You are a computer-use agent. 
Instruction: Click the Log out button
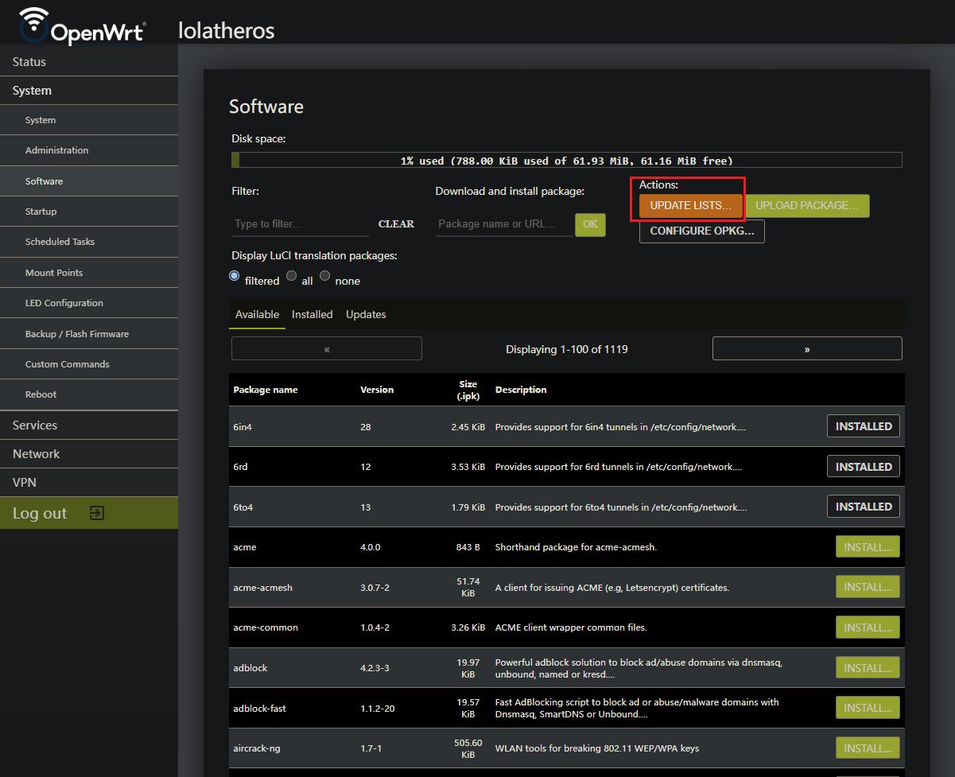pyautogui.click(x=89, y=513)
